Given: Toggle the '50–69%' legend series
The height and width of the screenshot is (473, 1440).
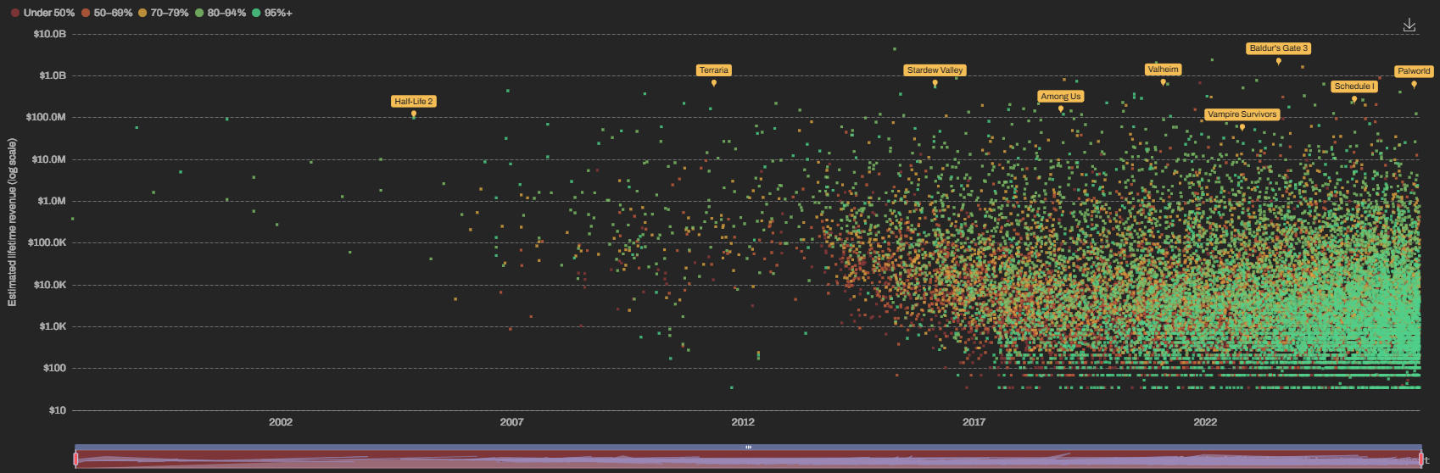Looking at the screenshot, I should (x=107, y=13).
